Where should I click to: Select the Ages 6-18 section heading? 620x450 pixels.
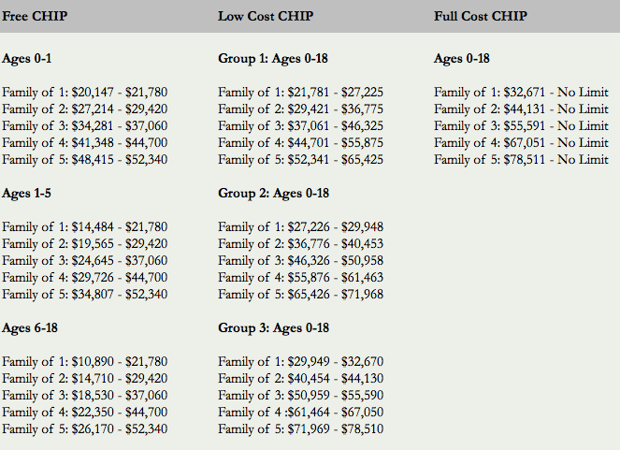[x=31, y=327]
